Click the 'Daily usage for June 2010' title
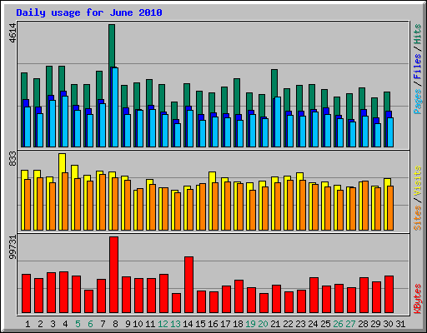 click(89, 12)
